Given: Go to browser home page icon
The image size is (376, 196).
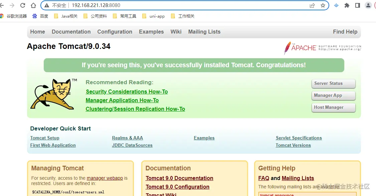Looking at the screenshot, I should (x=33, y=5).
